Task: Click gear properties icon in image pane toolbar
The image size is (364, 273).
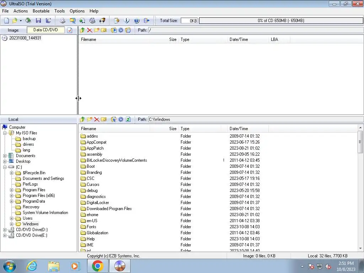Action: coord(121,30)
